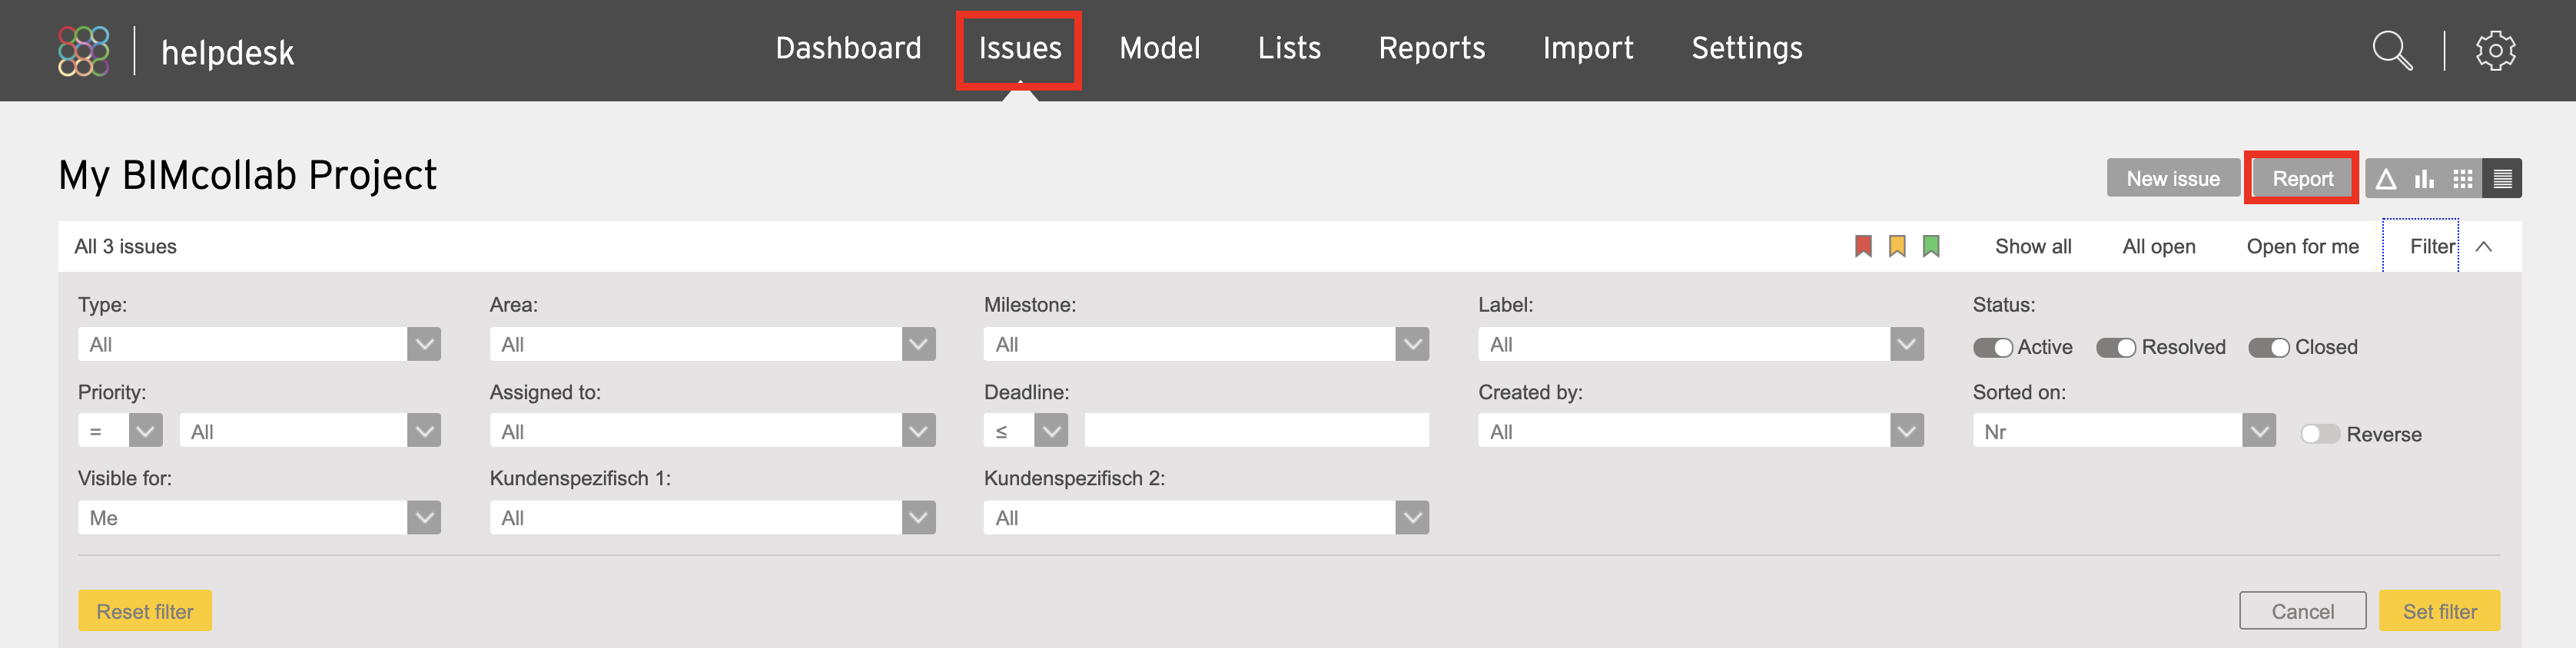Open the Label dropdown
Viewport: 2576px width, 648px height.
point(1700,345)
